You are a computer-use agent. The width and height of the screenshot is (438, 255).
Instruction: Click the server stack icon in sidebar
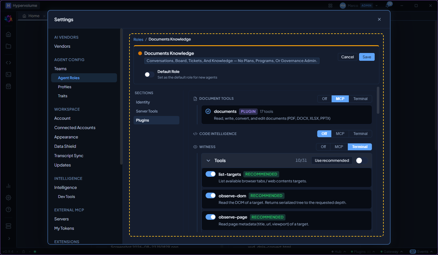(8, 226)
